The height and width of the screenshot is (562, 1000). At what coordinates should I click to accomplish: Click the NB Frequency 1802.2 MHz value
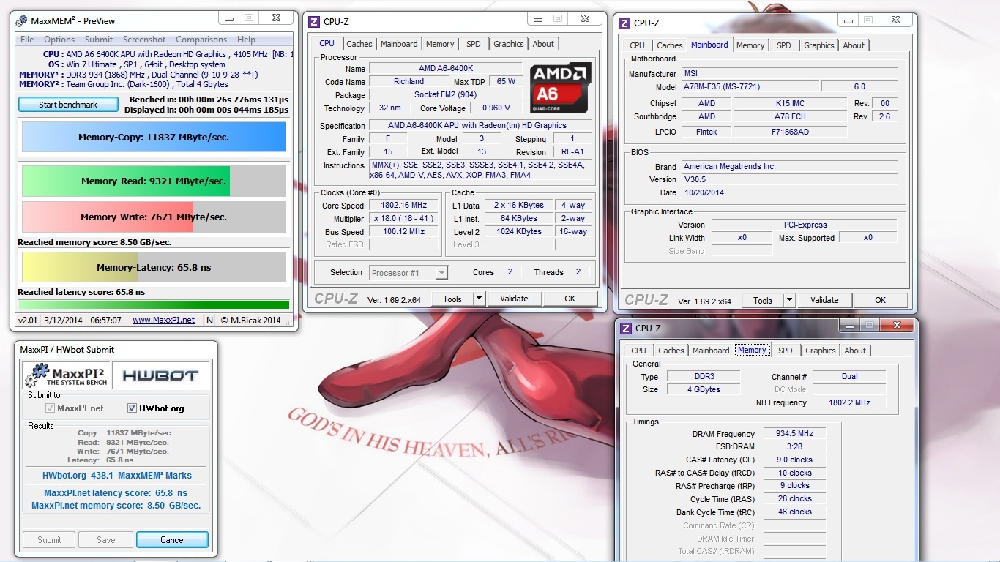849,402
